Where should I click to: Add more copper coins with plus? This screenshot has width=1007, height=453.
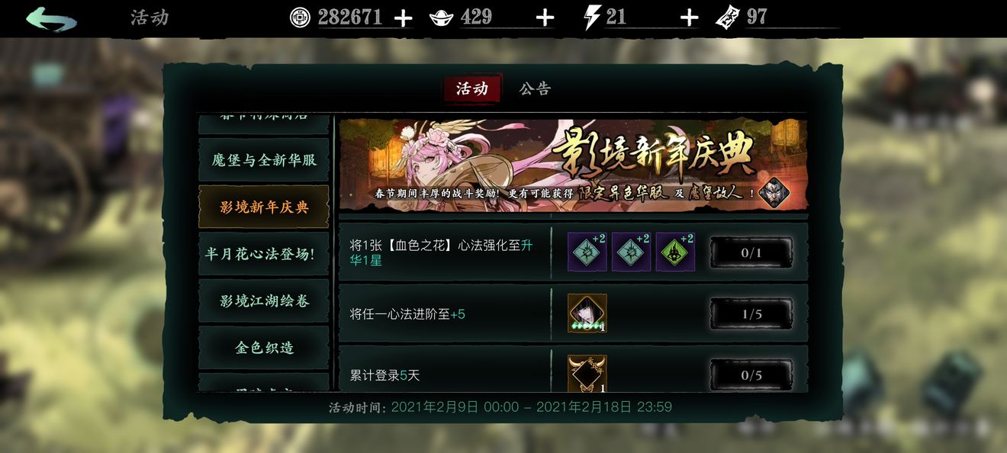point(403,18)
